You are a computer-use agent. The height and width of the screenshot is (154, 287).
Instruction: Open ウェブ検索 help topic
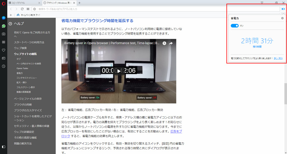20,48
